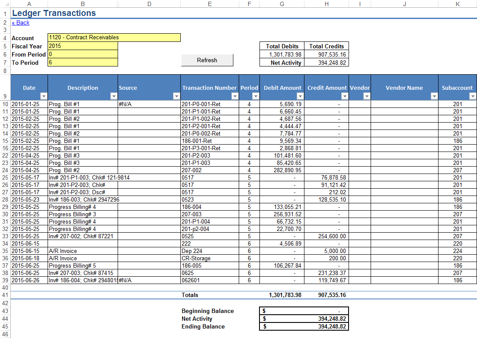This screenshot has height=338, width=477.
Task: Click credit amount 231,238.37
Action: (327, 273)
